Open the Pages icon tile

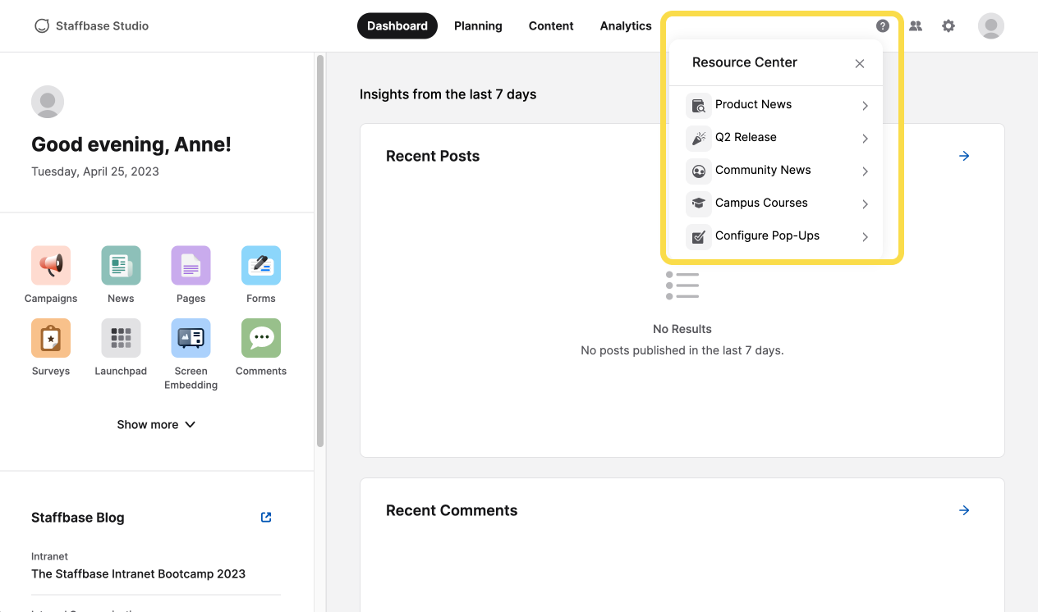coord(191,266)
